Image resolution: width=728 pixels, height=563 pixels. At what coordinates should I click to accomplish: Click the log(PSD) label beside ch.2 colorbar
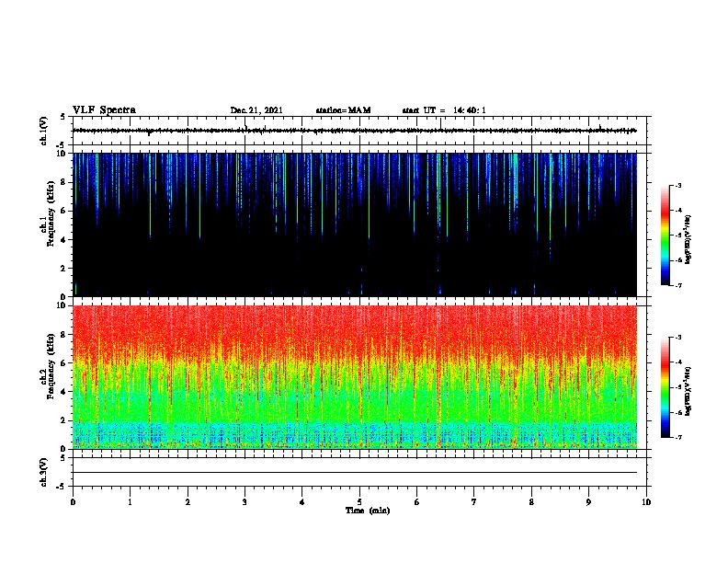click(688, 391)
